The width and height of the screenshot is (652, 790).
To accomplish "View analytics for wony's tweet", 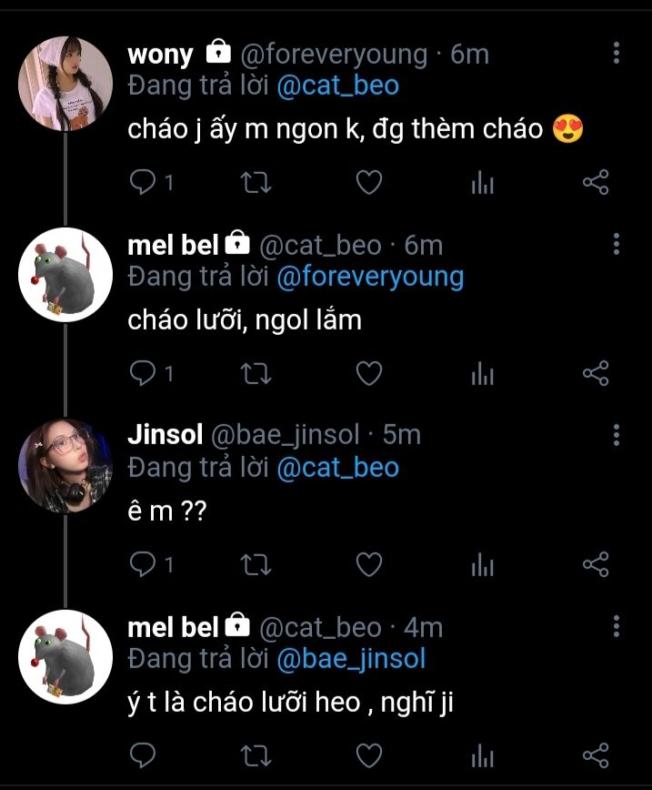I will pos(482,184).
